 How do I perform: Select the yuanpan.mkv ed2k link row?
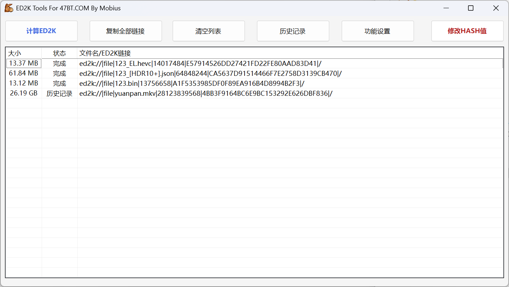[x=205, y=94]
